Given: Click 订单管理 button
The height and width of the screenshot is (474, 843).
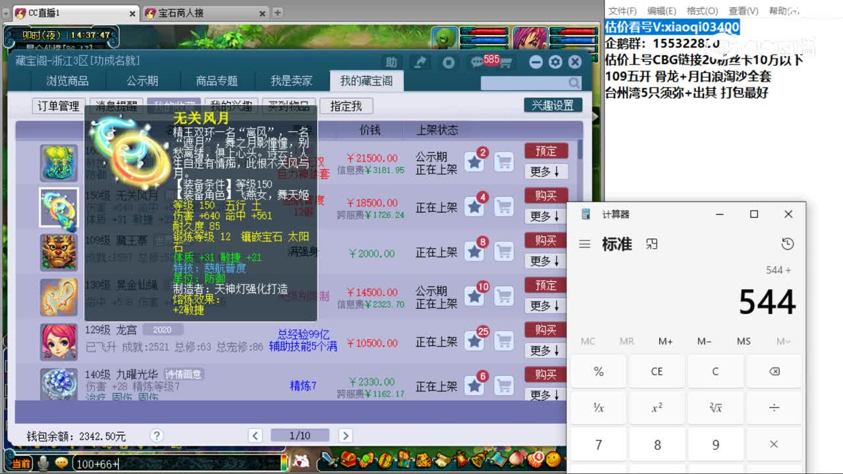Looking at the screenshot, I should (x=58, y=106).
